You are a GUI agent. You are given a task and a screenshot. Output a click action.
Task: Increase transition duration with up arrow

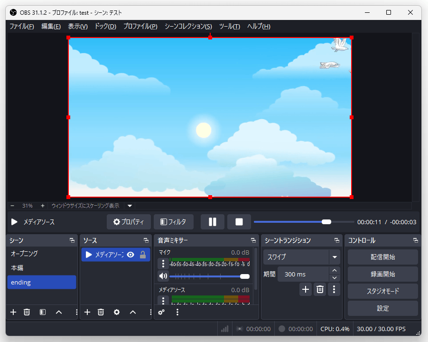[335, 270]
